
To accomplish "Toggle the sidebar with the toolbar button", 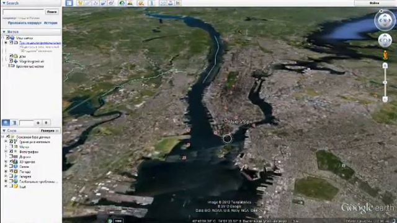I will point(69,3).
